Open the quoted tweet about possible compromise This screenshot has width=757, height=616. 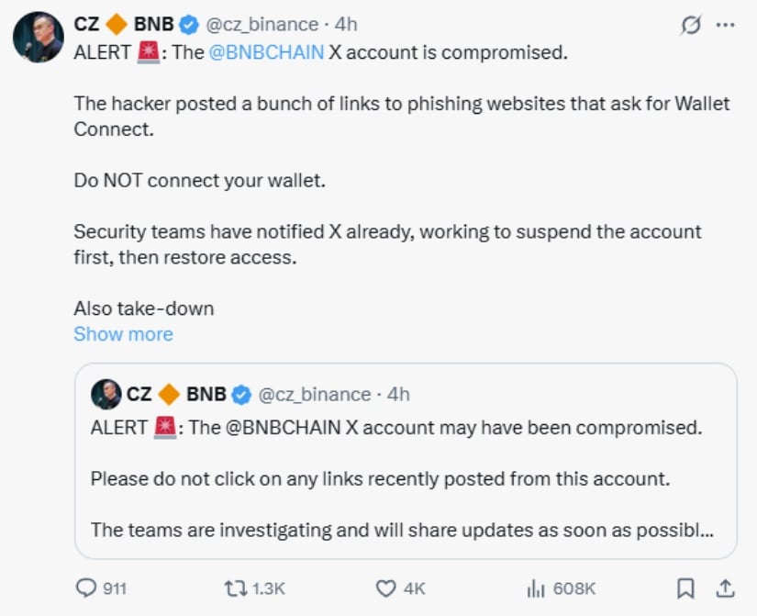tap(405, 478)
